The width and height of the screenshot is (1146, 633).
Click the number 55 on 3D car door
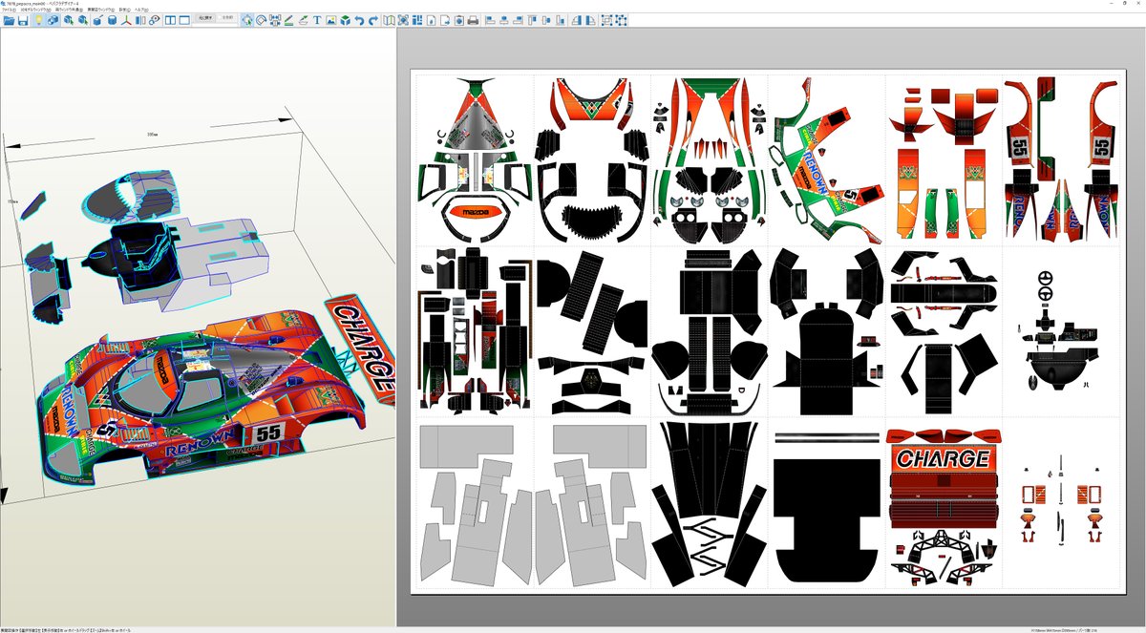coord(268,433)
